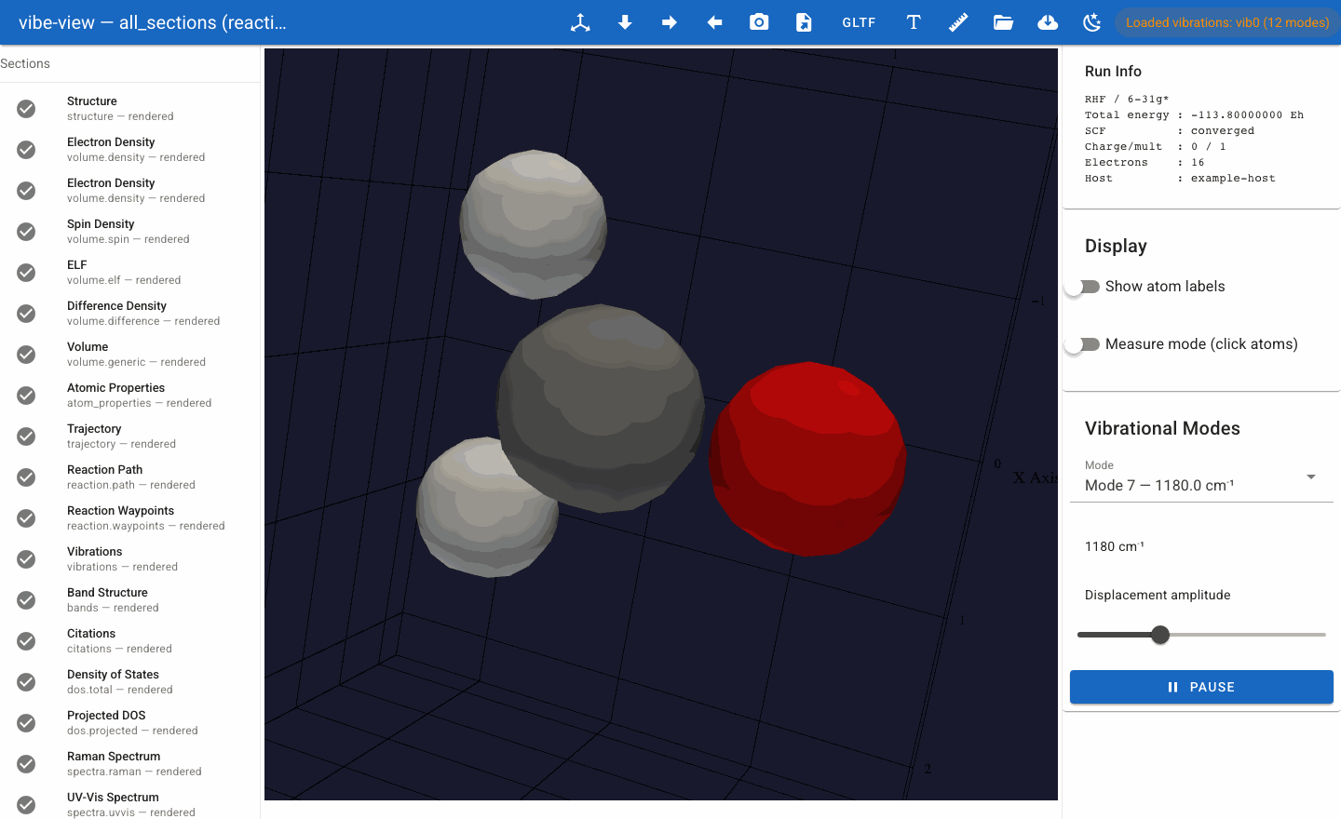Image resolution: width=1341 pixels, height=819 pixels.
Task: Open the ELF section
Action: (129, 273)
